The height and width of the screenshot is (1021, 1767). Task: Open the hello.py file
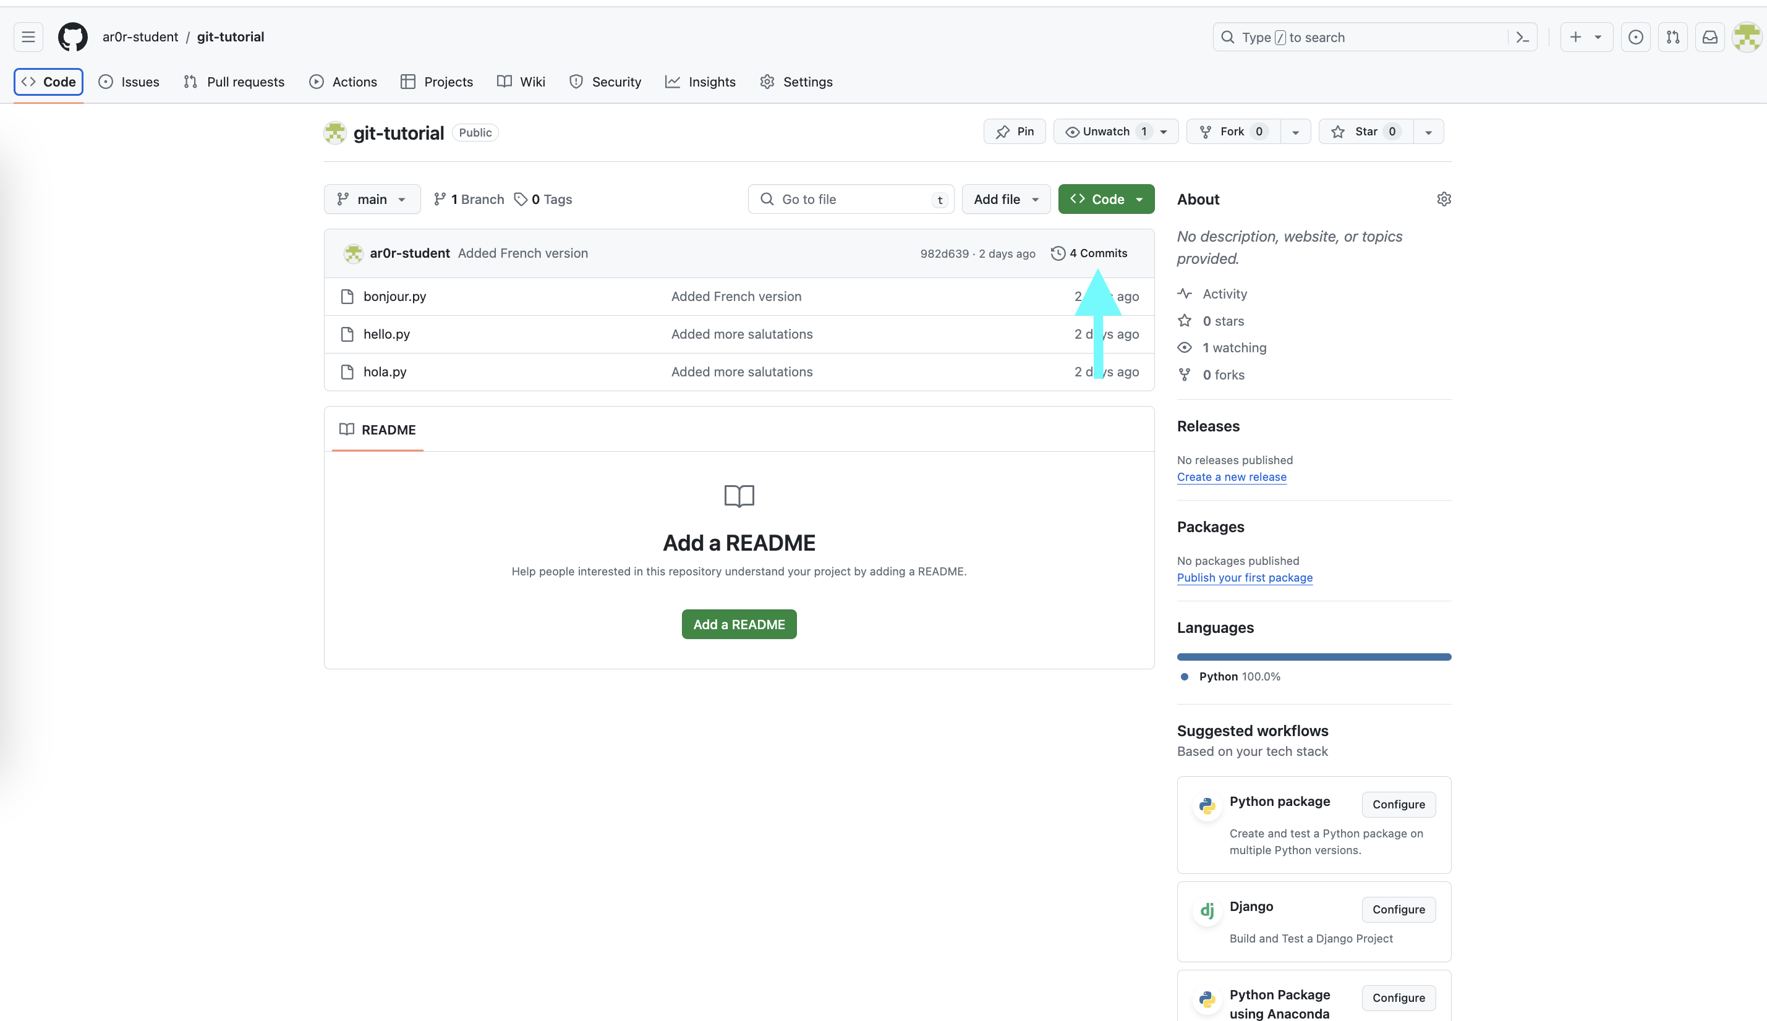pyautogui.click(x=386, y=334)
